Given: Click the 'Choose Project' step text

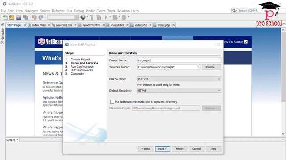Looking at the screenshot, I should point(80,59).
